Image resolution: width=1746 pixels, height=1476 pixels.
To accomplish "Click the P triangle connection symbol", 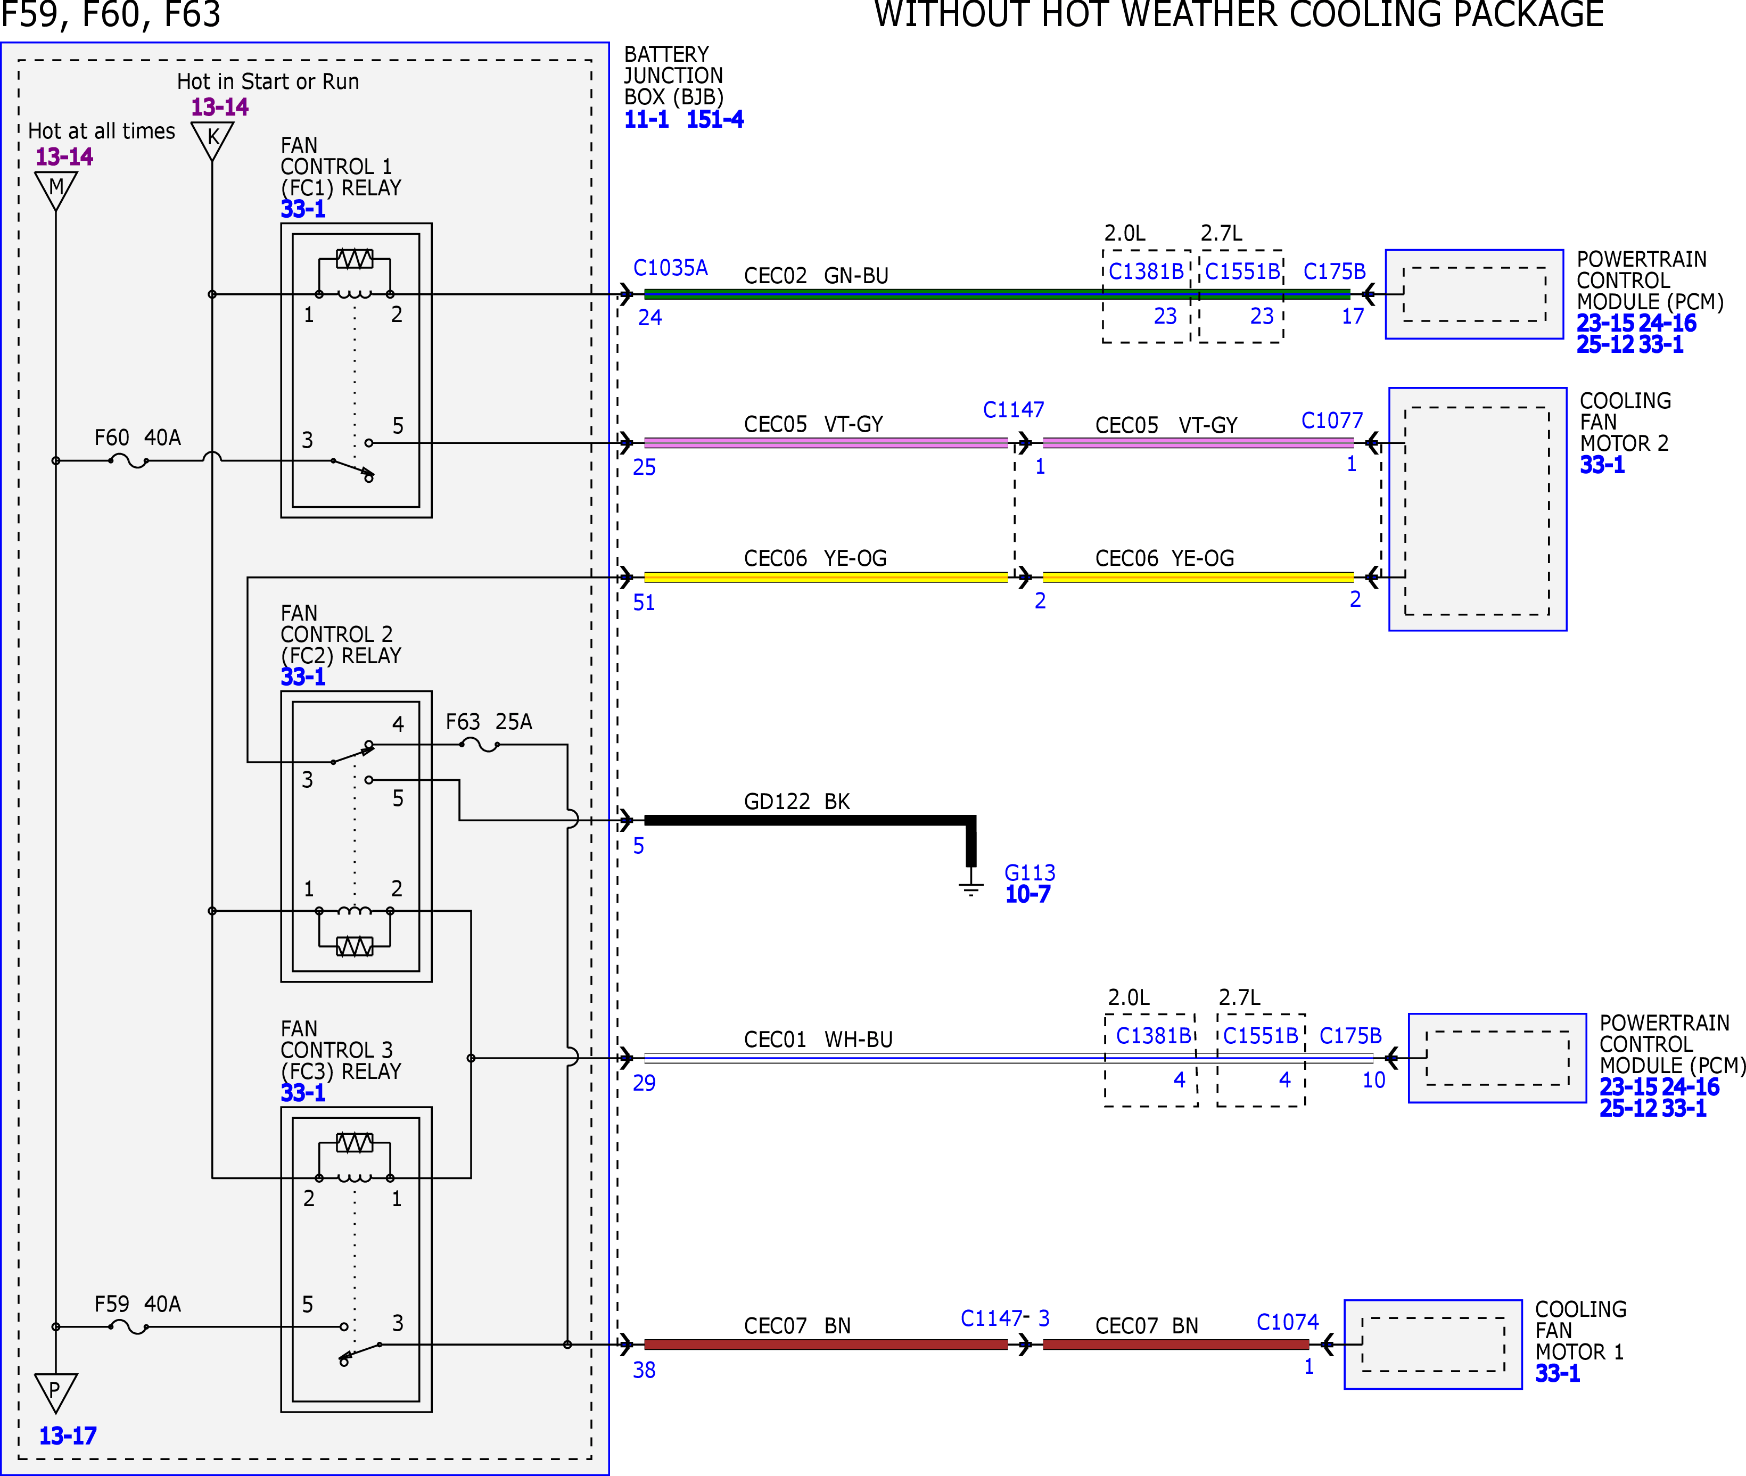I will [x=56, y=1394].
